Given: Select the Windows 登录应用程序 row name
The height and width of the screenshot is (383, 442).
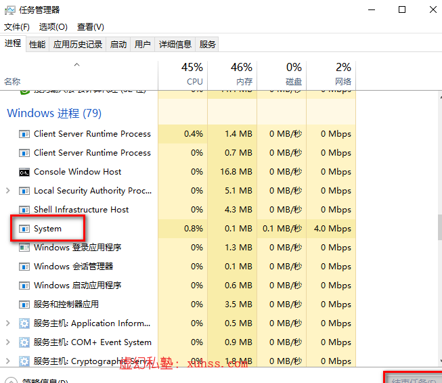Looking at the screenshot, I should [x=78, y=248].
